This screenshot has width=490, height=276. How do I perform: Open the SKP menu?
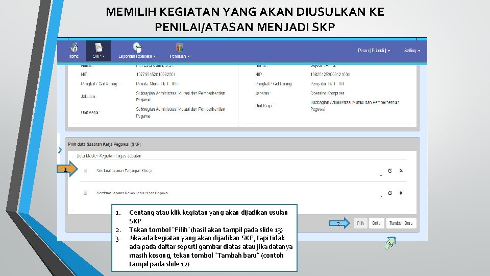[99, 51]
